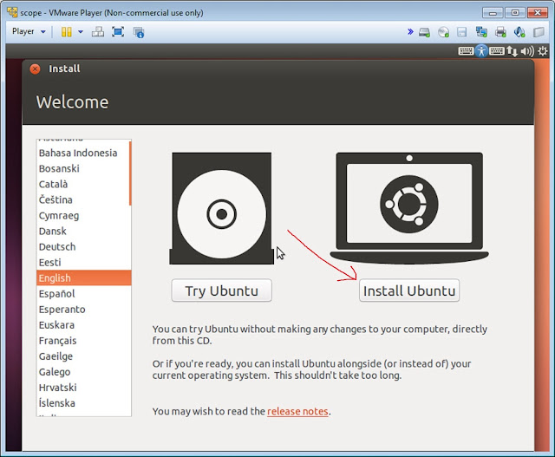Minimize the VMware Player window
This screenshot has width=555, height=457.
click(x=493, y=13)
